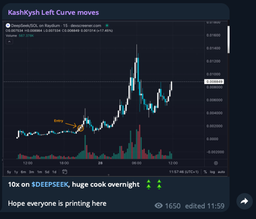This screenshot has width=256, height=219.
Task: Toggle percent scale on the chart
Action: click(205, 172)
